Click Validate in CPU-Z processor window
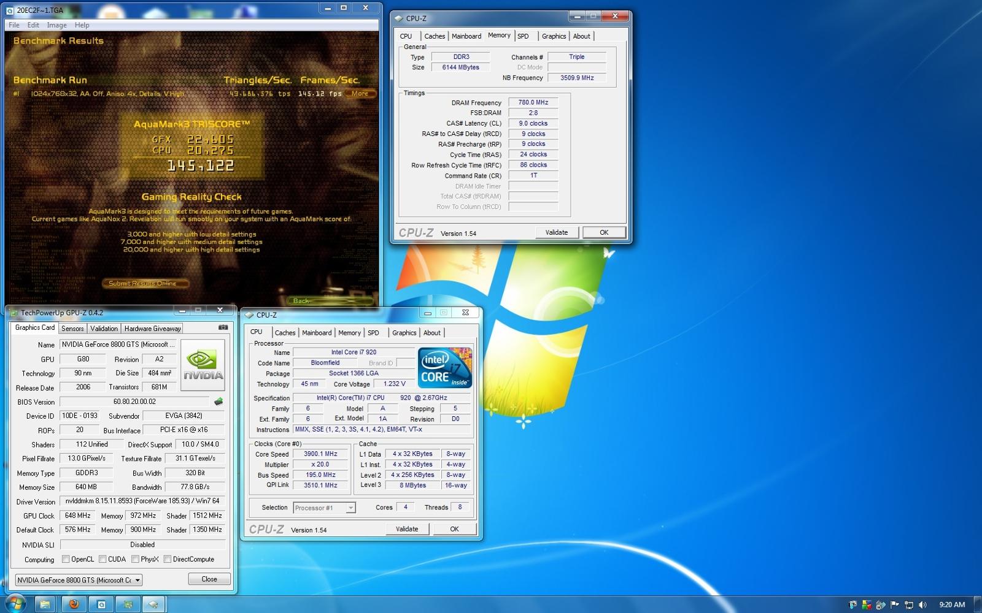This screenshot has height=613, width=982. (407, 529)
